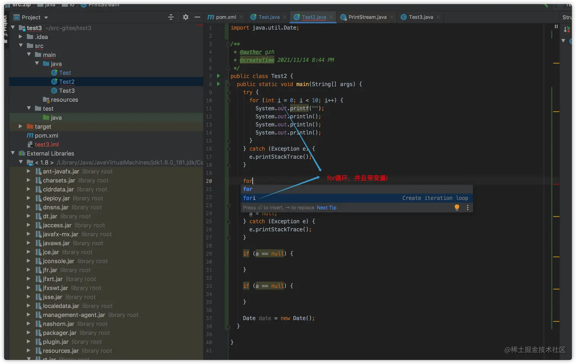
Task: Open the Structure tool window
Action: [567, 17]
